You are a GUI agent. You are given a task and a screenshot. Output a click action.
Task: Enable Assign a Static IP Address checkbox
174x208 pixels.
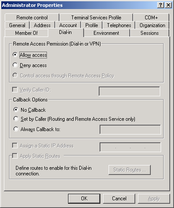[x=15, y=145]
